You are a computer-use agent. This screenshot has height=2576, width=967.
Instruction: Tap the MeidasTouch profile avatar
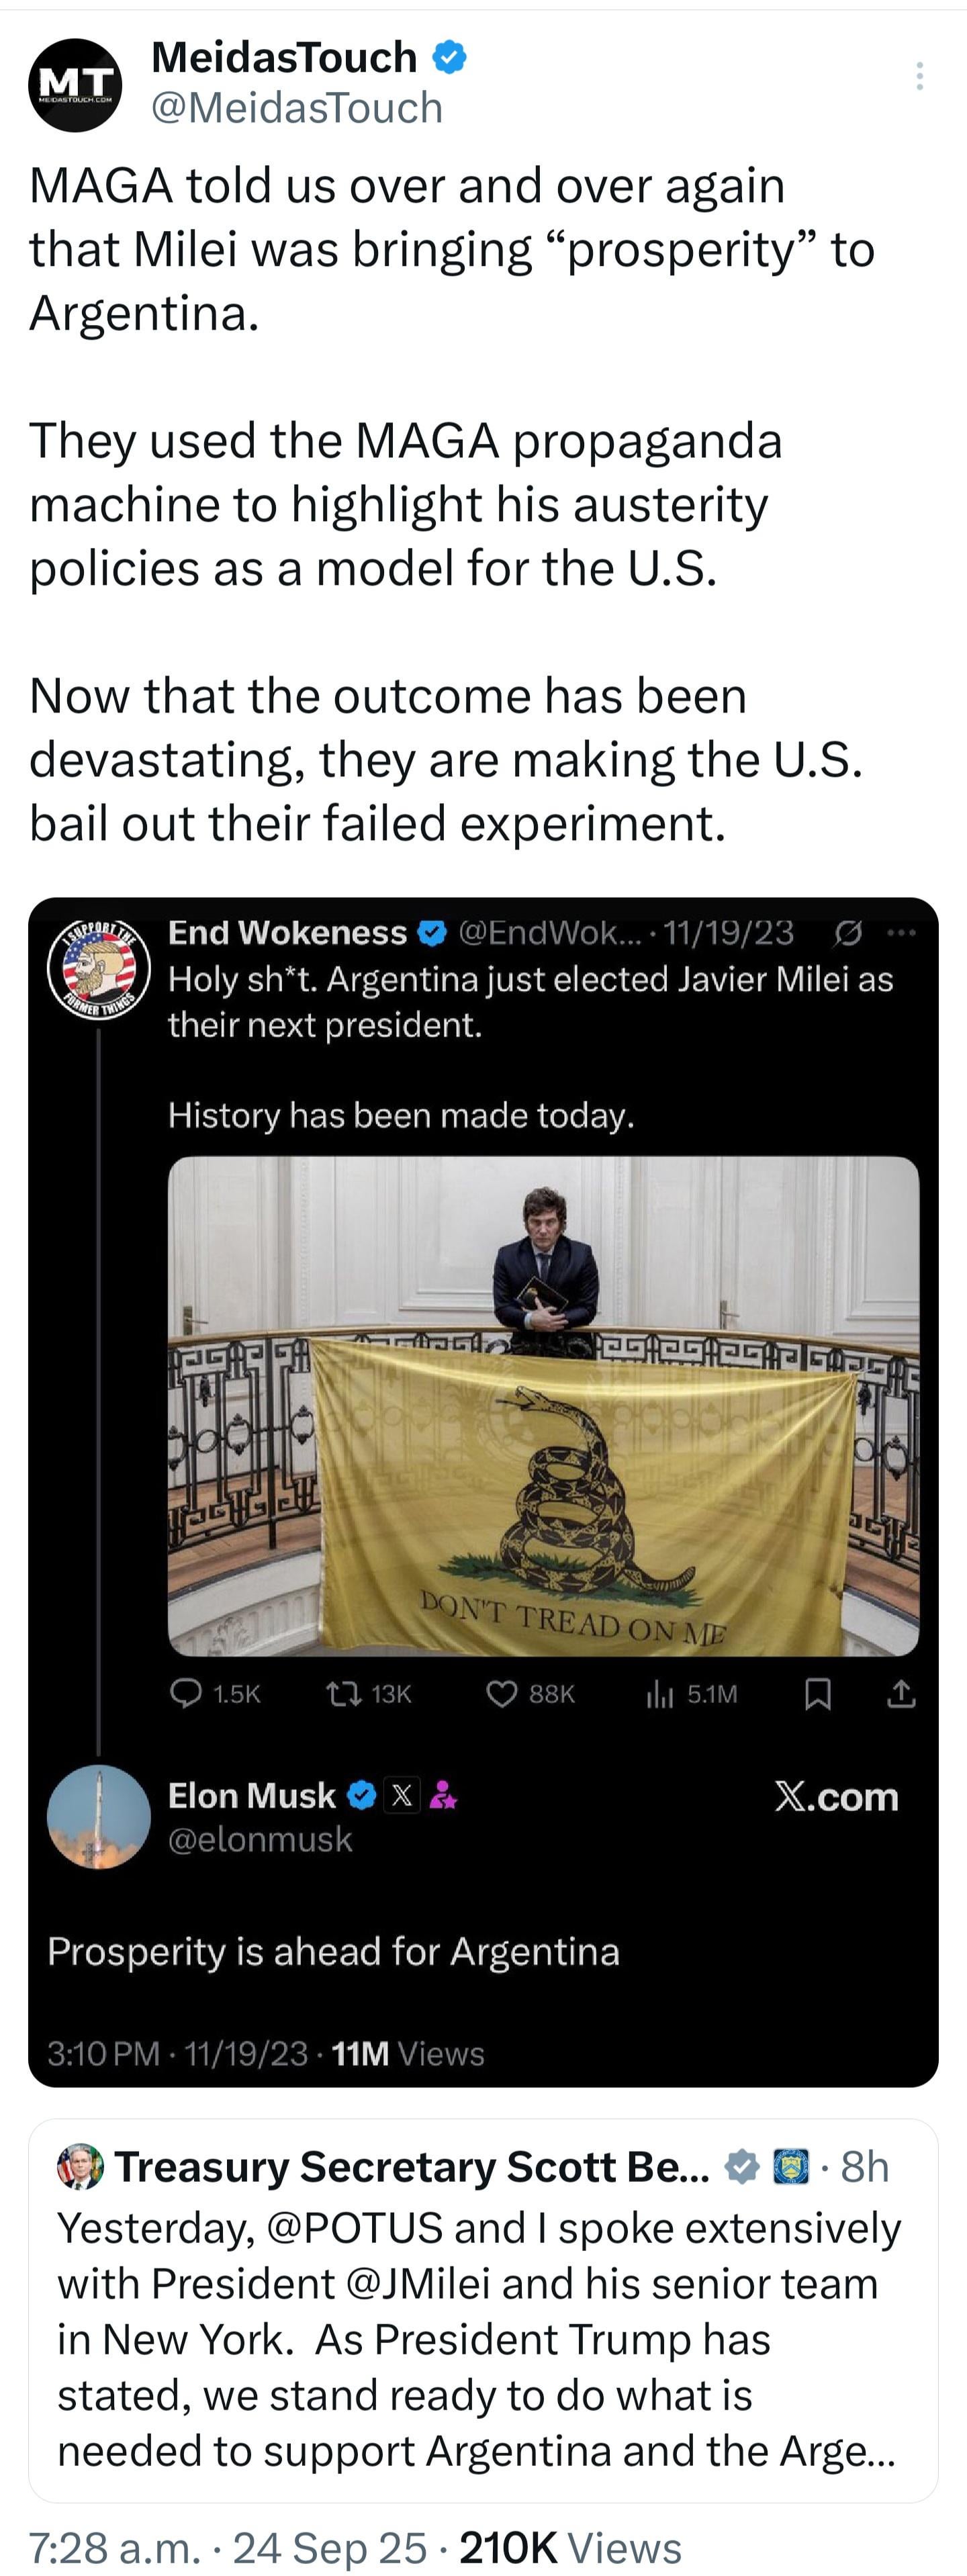(75, 86)
